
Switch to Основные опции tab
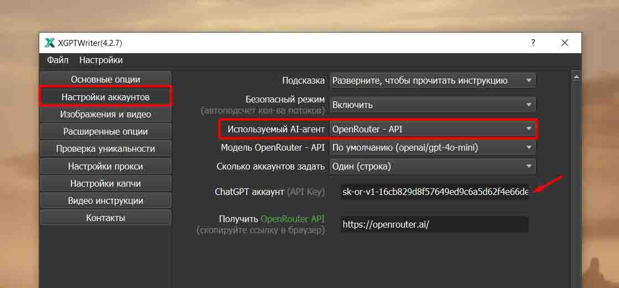(106, 79)
